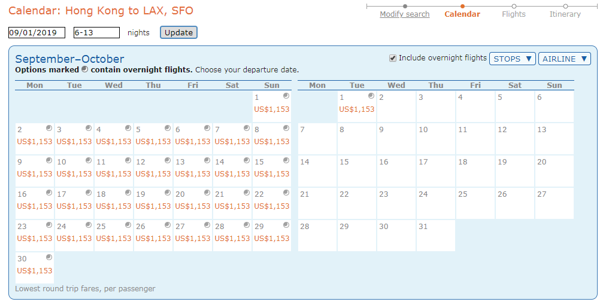Image resolution: width=606 pixels, height=308 pixels.
Task: Click overnight flight icon on September 1
Action: pyautogui.click(x=286, y=96)
